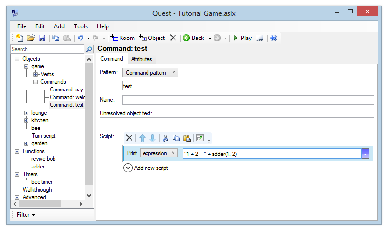Open the Tools menu

pos(80,26)
